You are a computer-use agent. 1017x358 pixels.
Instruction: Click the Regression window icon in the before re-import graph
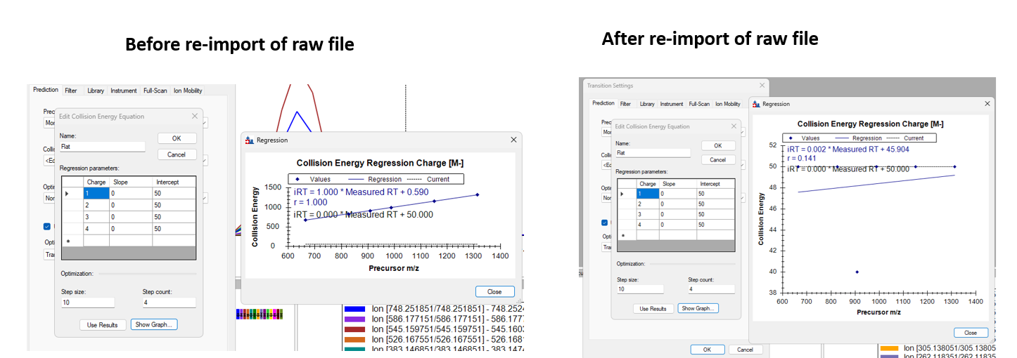pyautogui.click(x=249, y=140)
